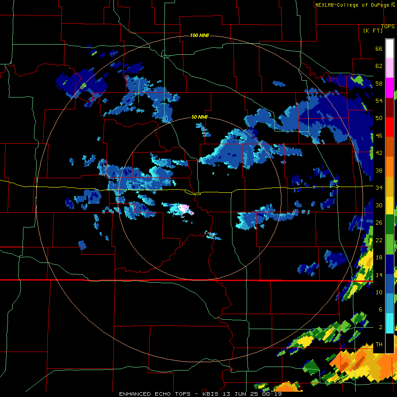This screenshot has width=397, height=397.
Task: Click the [K FT] units label
Action: pyautogui.click(x=373, y=30)
